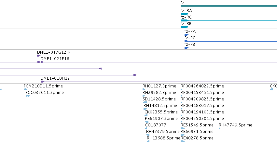Image resolution: width=277 pixels, height=143 pixels.
Task: Select the DME1-021P16 feature label
Action: (55, 59)
